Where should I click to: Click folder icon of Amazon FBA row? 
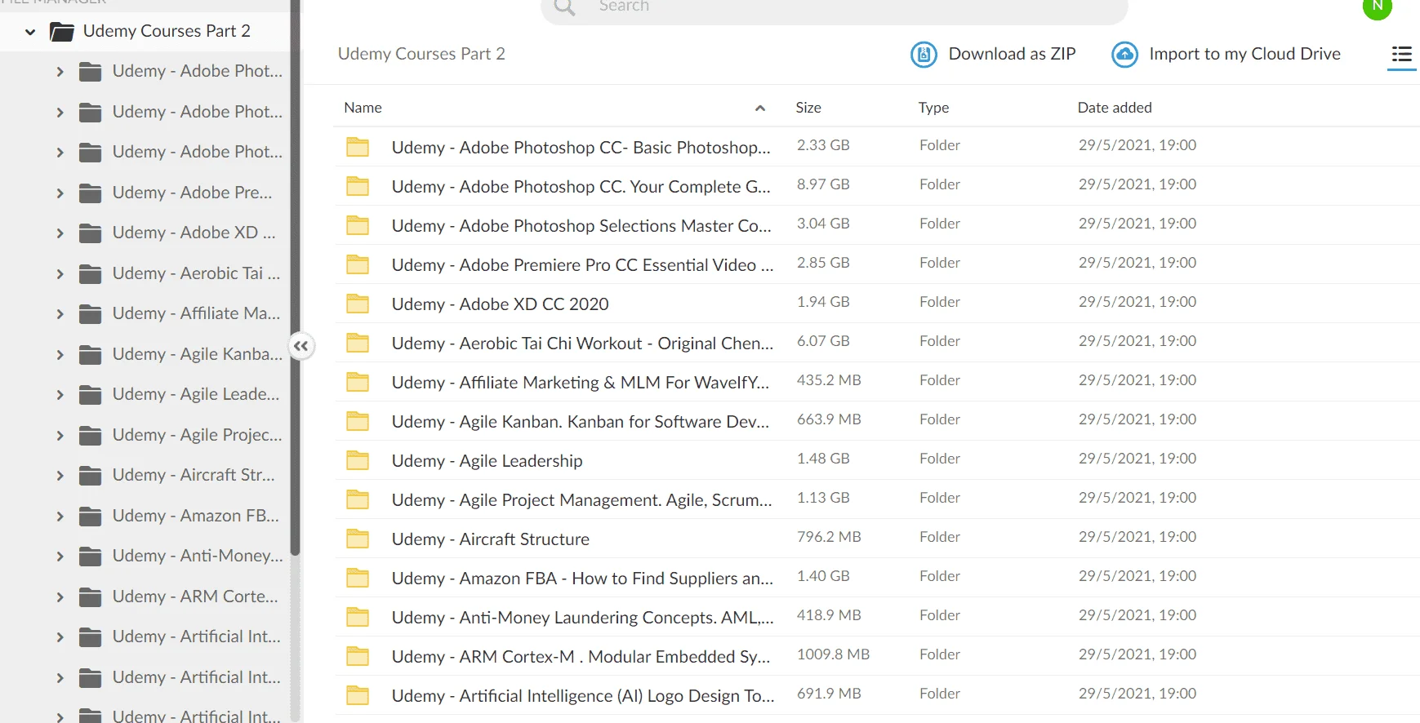[x=358, y=578]
